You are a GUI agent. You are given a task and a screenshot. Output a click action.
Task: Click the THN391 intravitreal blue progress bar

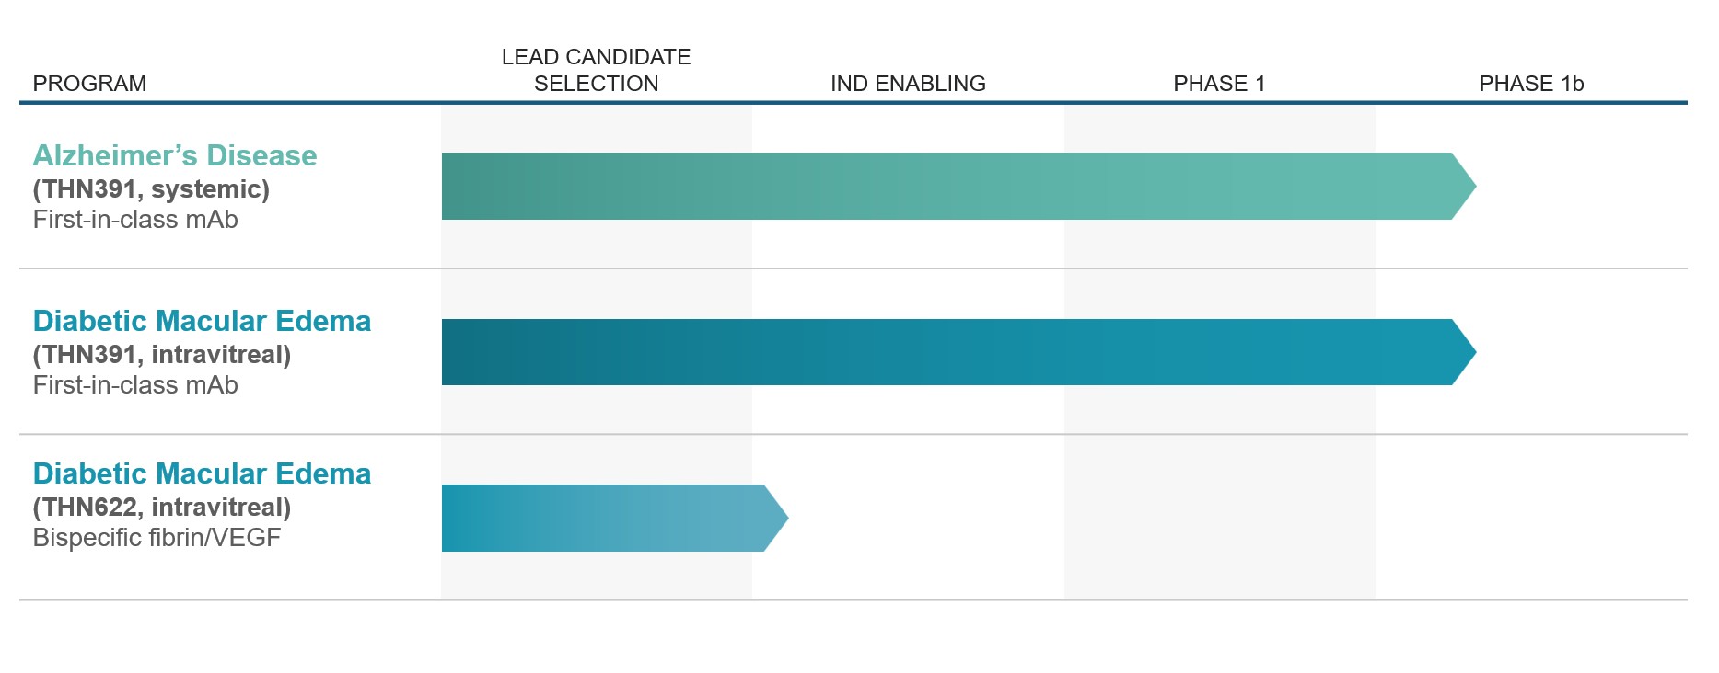click(x=958, y=352)
